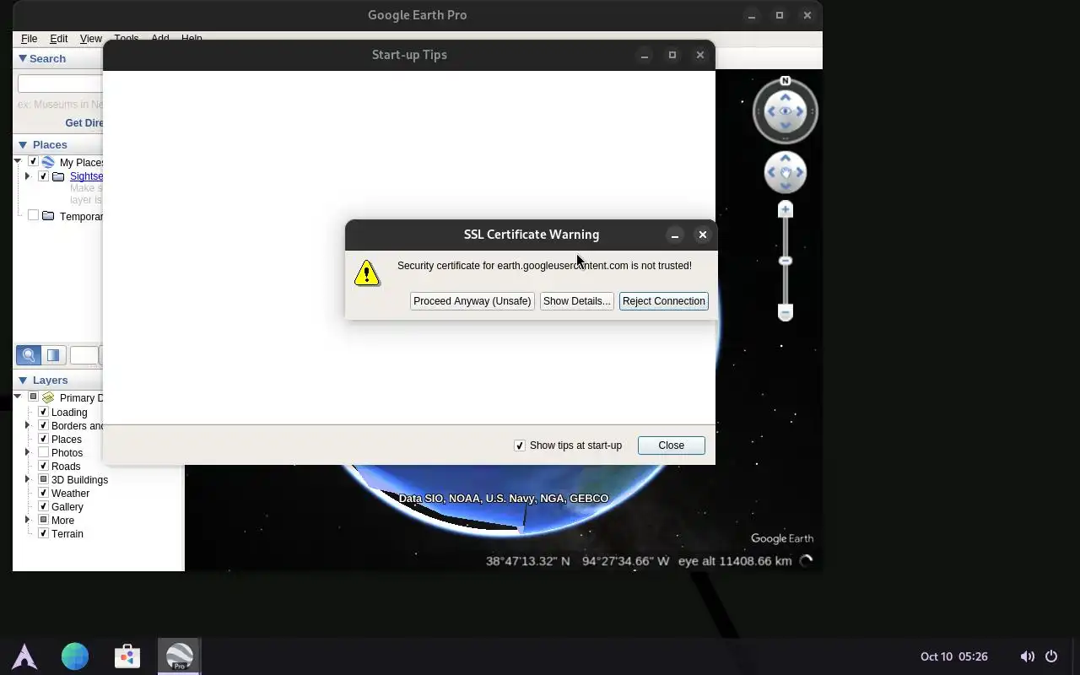Click the Get Directions link
The height and width of the screenshot is (675, 1080).
(84, 123)
